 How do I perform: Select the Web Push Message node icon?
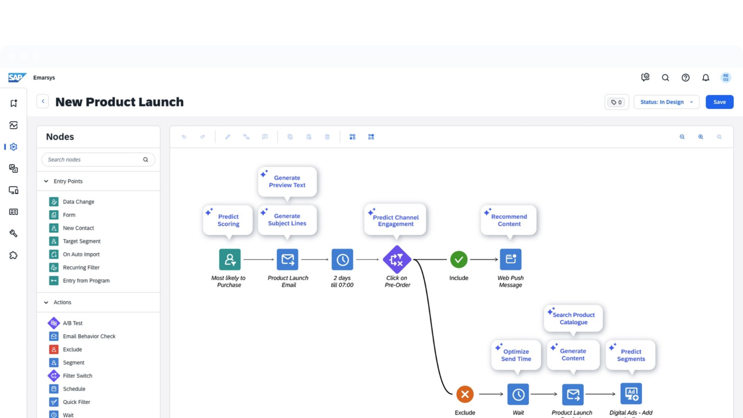pos(510,260)
